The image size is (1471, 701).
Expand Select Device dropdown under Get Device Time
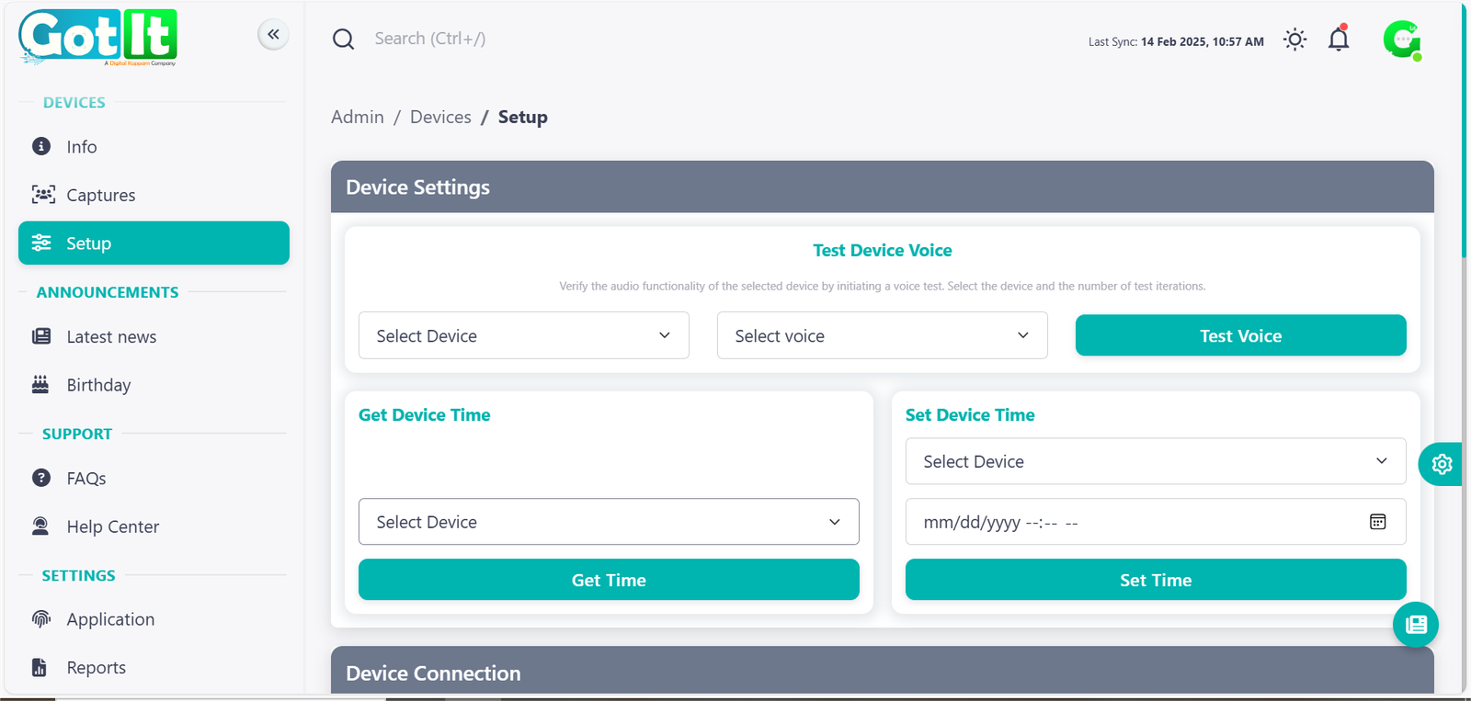pyautogui.click(x=609, y=522)
